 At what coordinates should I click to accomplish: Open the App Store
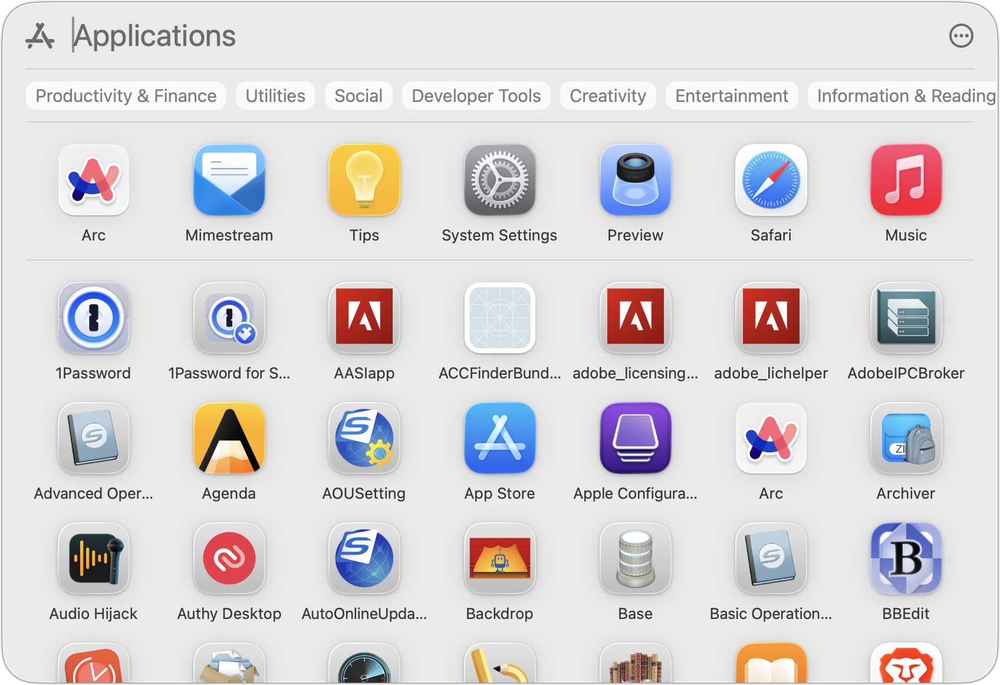tap(499, 439)
